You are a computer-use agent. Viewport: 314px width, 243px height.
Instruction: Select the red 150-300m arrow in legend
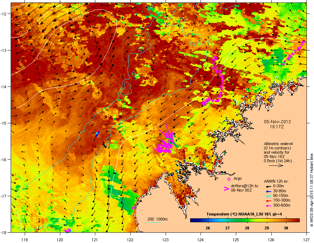pos(269,201)
